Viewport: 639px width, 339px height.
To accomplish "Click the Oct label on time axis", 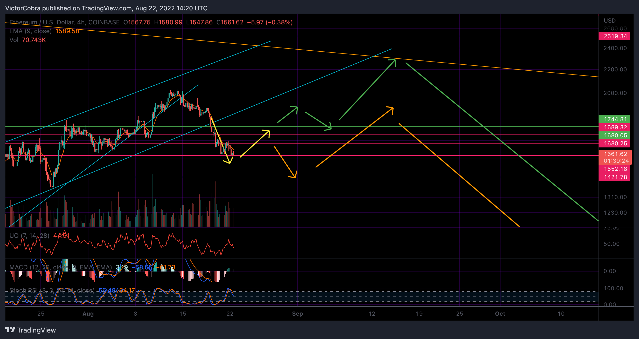I will (x=500, y=314).
